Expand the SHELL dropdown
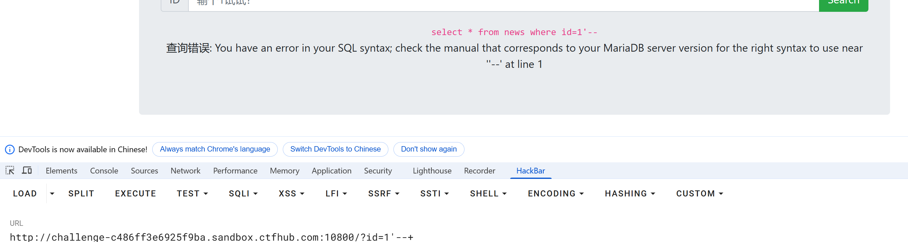Image resolution: width=908 pixels, height=242 pixels. 488,193
